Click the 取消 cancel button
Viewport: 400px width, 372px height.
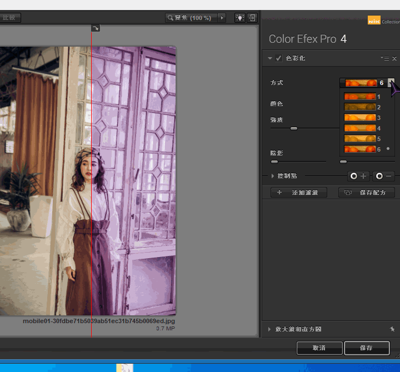click(319, 348)
